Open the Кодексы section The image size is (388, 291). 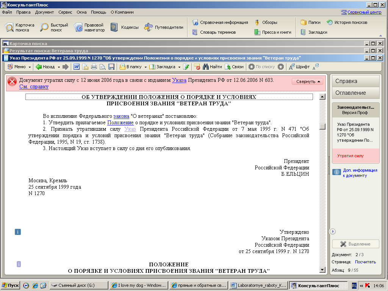(124, 27)
